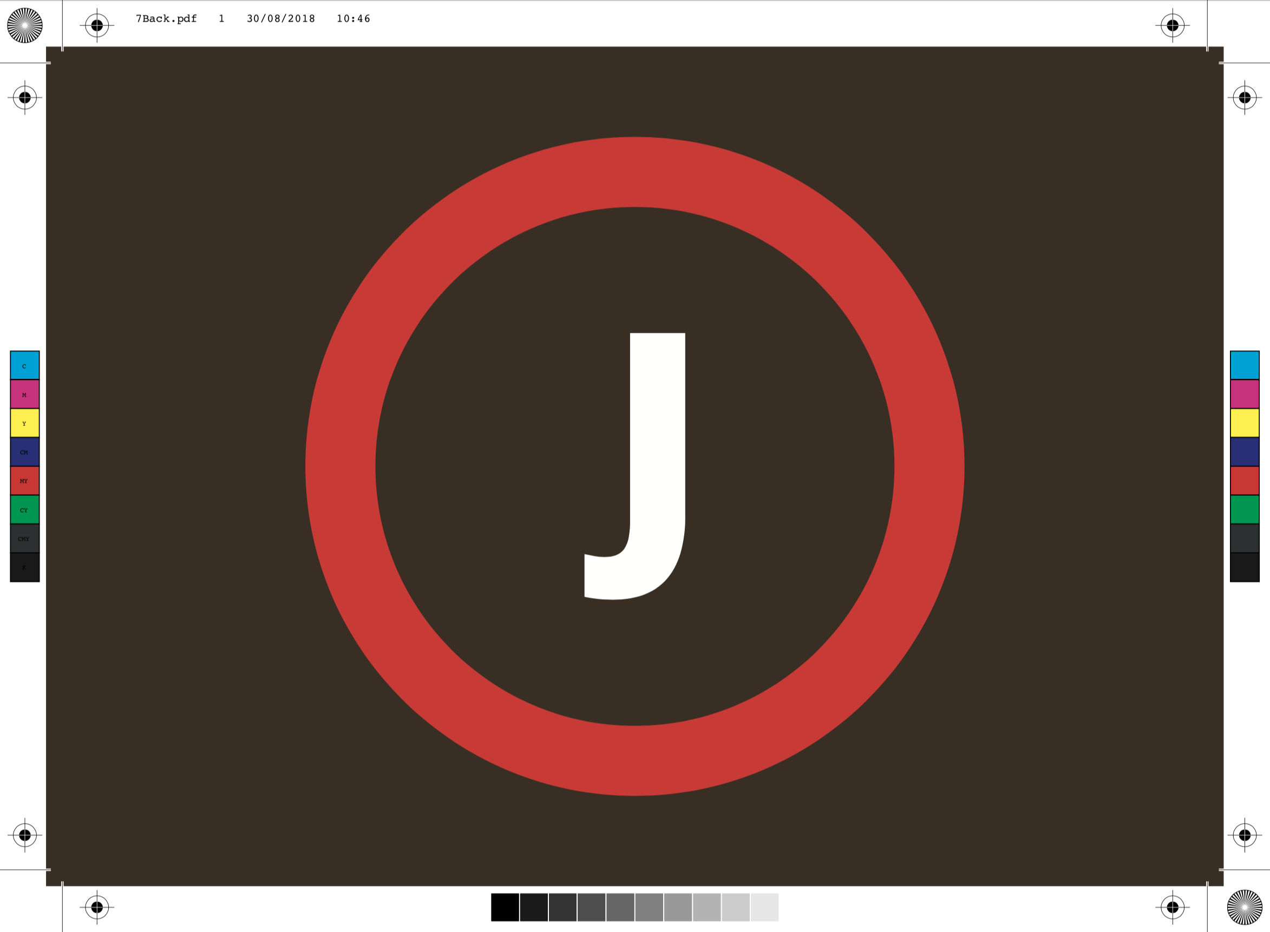The width and height of the screenshot is (1270, 932).
Task: Select the magenta swatch labeled M
Action: 25,394
